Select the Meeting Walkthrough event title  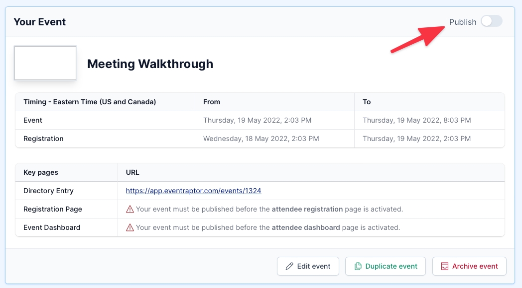pos(150,64)
